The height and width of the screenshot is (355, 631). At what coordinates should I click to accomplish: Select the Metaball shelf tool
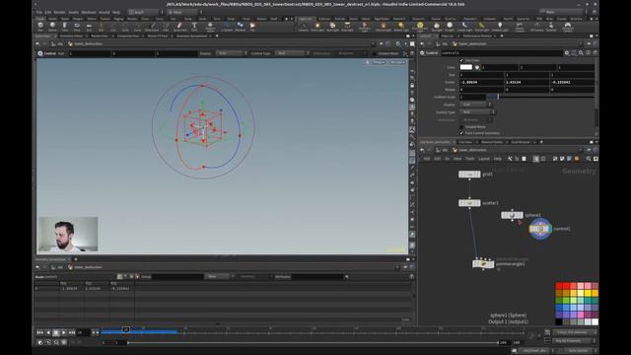240,27
